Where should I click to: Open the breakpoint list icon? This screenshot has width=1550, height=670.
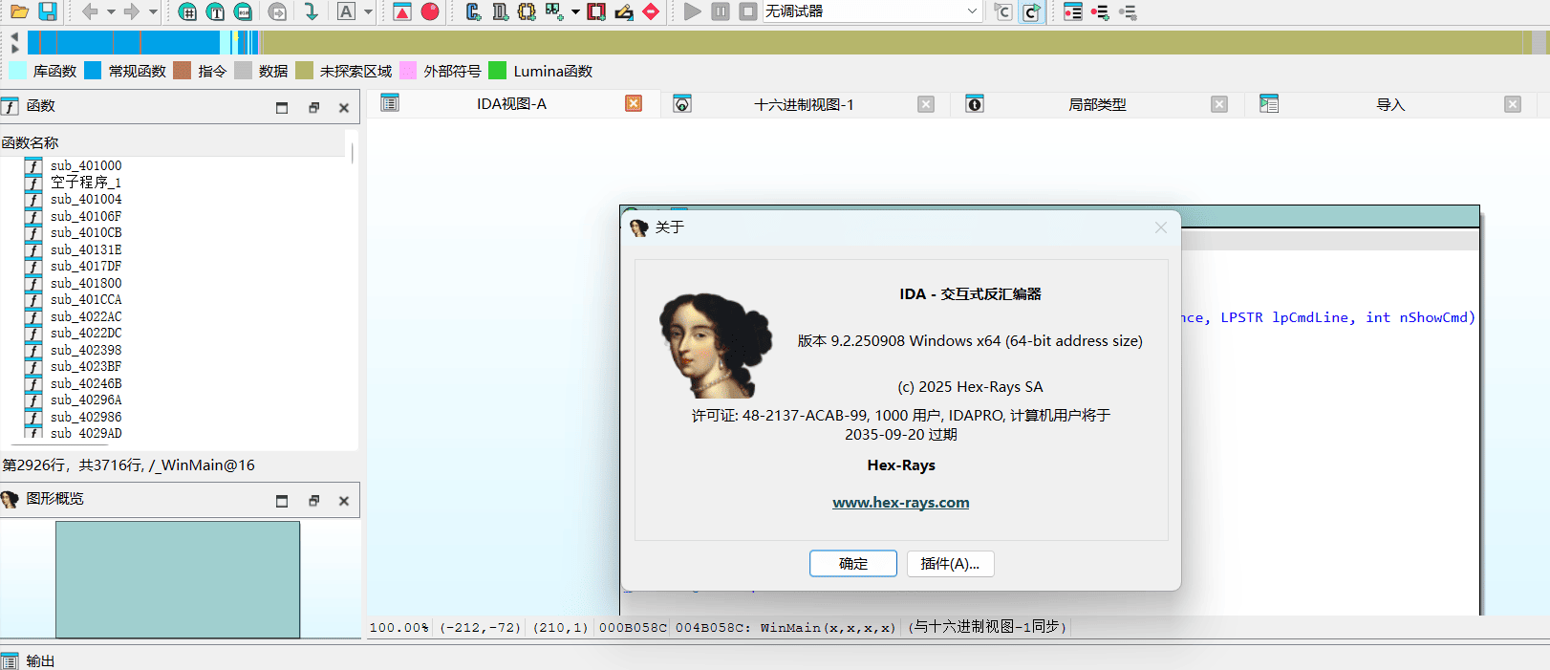click(1072, 11)
